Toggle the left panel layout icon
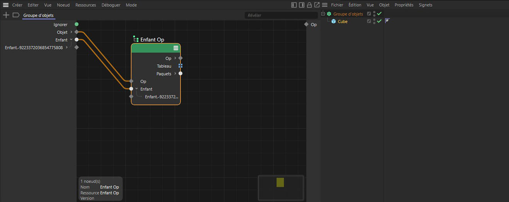Screen dimensions: 509x202 pos(294,5)
